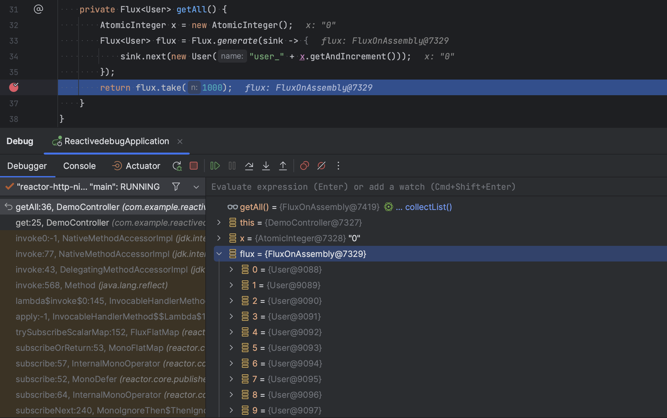The image size is (667, 418).
Task: Step over the current line
Action: pos(249,166)
